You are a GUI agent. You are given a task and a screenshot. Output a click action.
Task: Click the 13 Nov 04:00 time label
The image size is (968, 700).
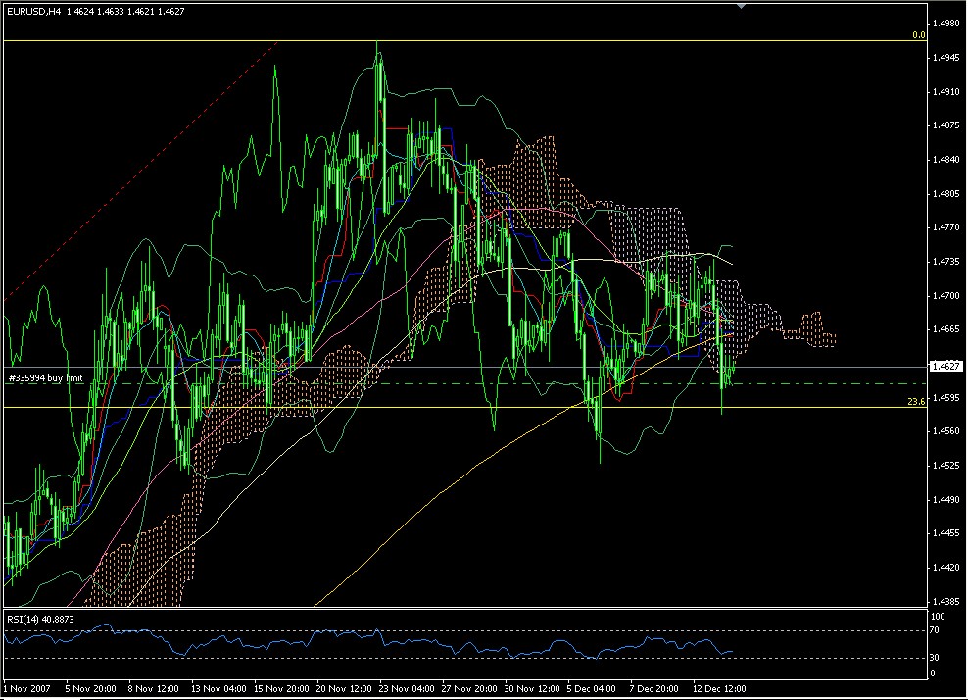click(218, 688)
